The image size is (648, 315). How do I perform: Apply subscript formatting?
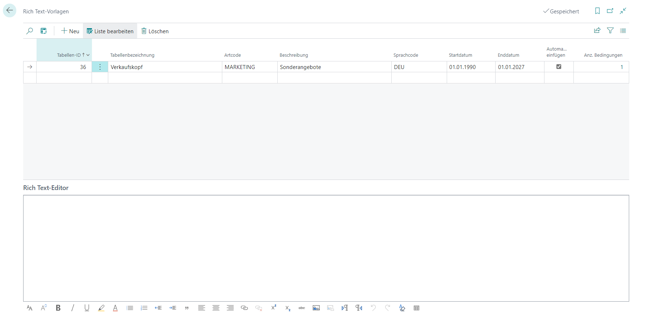coord(287,308)
